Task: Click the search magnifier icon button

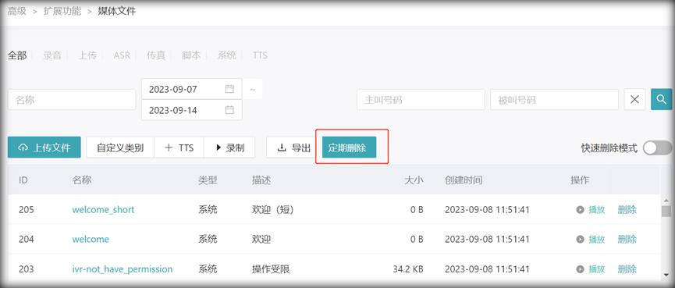Action: [x=661, y=99]
